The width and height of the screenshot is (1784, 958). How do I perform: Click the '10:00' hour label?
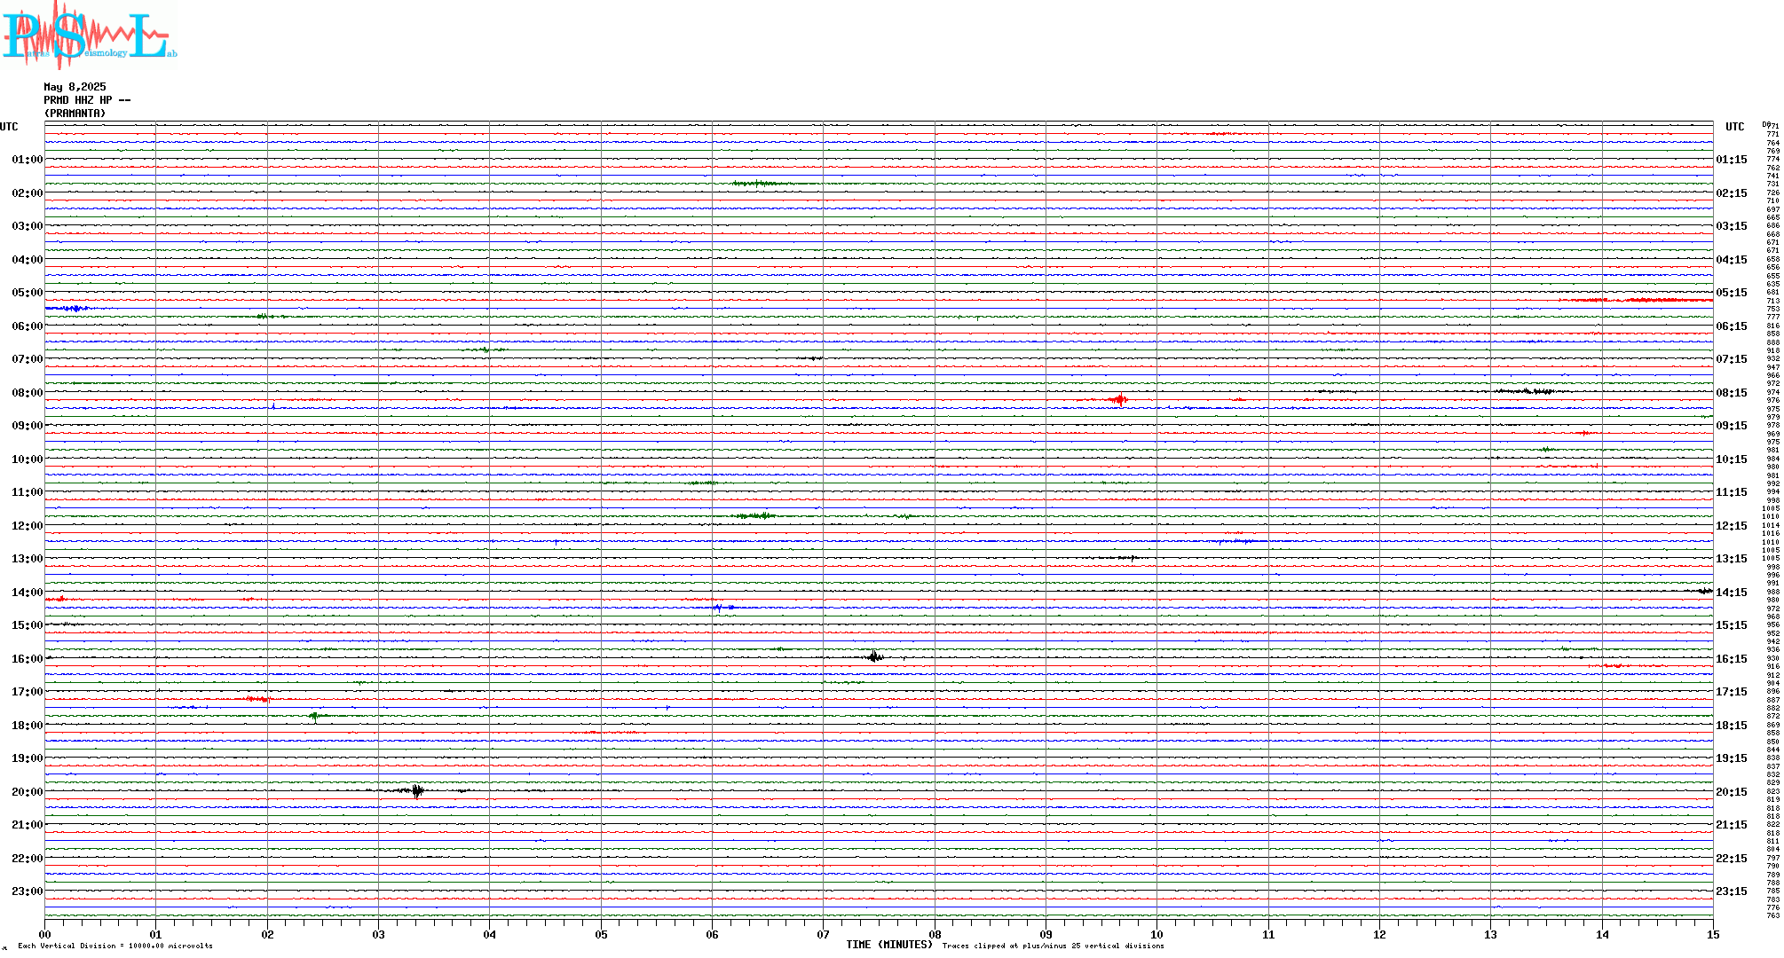27,459
